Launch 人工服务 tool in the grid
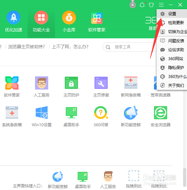This screenshot has width=187, height=190. click(42, 87)
